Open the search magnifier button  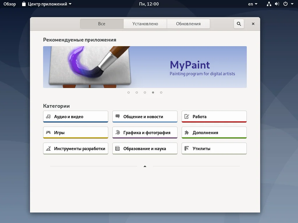point(239,24)
